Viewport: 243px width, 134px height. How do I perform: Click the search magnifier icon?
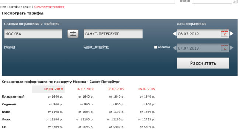(235, 1)
